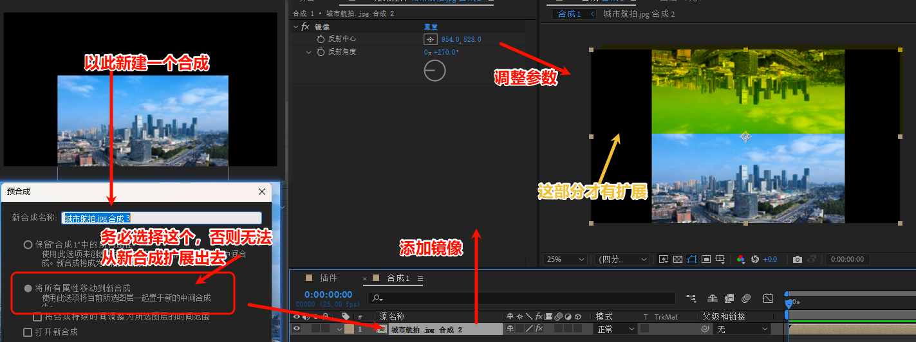
Task: Click the city aerial photo thumbnail preview
Action: pyautogui.click(x=143, y=121)
